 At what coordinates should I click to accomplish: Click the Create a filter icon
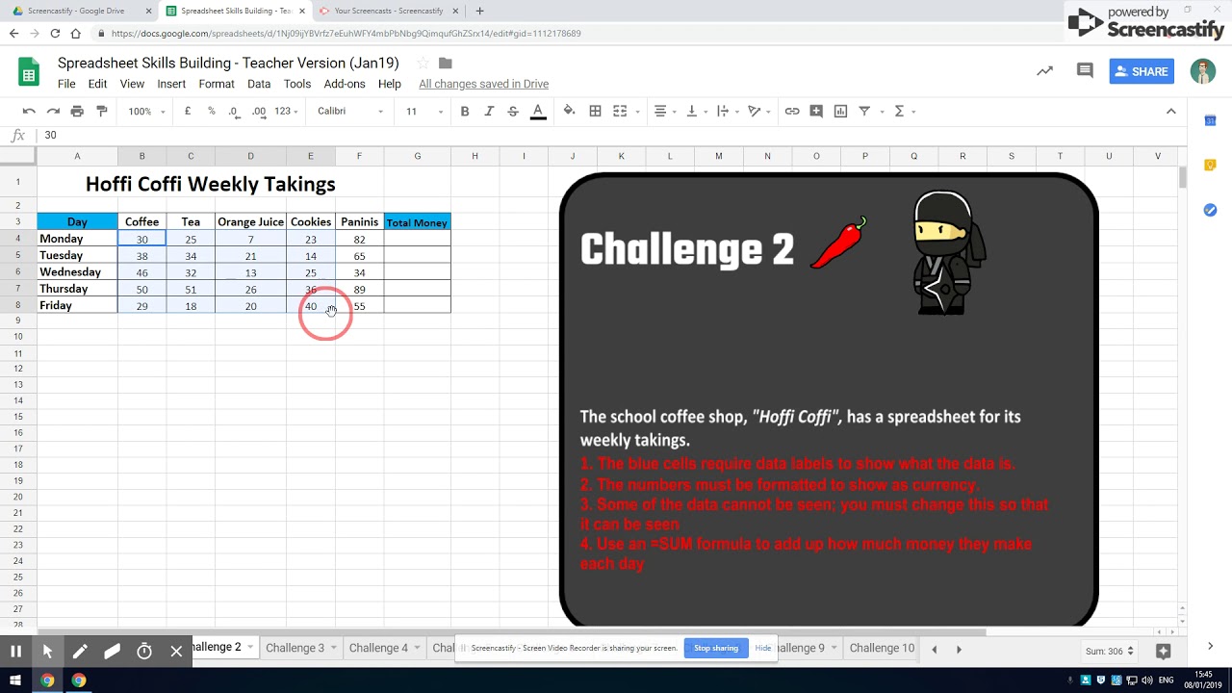coord(864,112)
